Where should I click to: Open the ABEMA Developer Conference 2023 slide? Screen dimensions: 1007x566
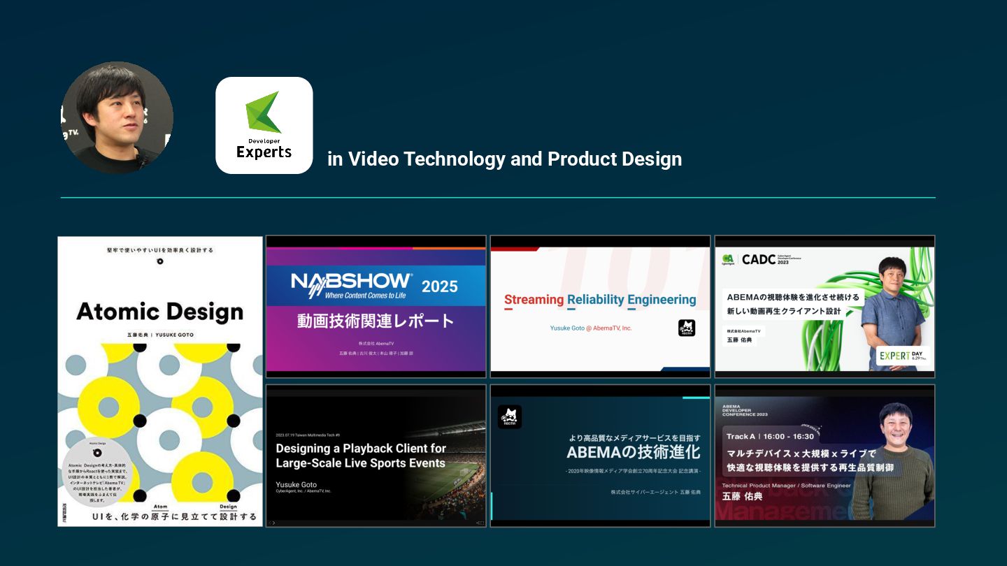point(824,455)
